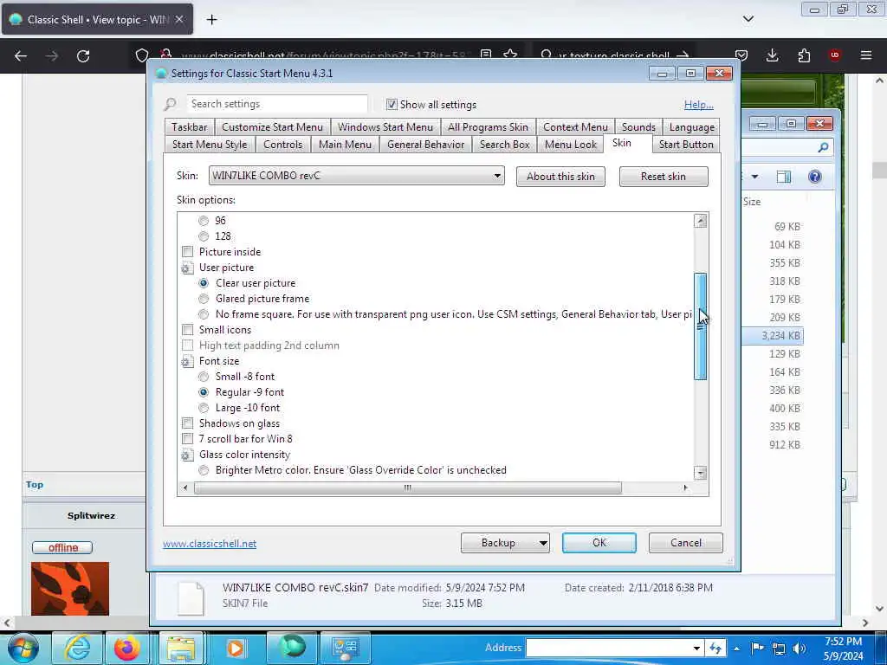Click Explorer window search magnifier icon
The height and width of the screenshot is (665, 887).
click(823, 147)
